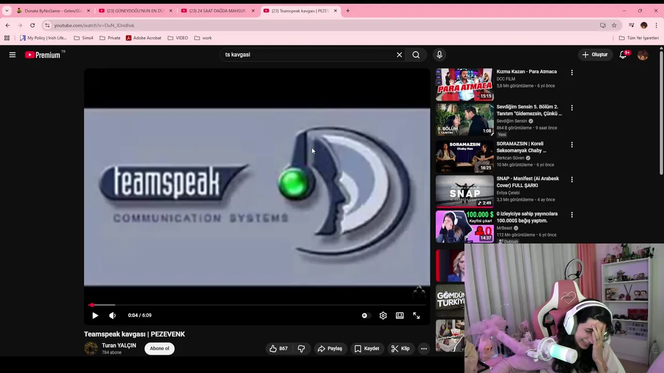Open options for Sevdiğim Sensin video
664x373 pixels.
[572, 108]
